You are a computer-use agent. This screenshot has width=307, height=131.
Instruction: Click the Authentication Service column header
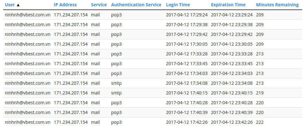point(136,5)
